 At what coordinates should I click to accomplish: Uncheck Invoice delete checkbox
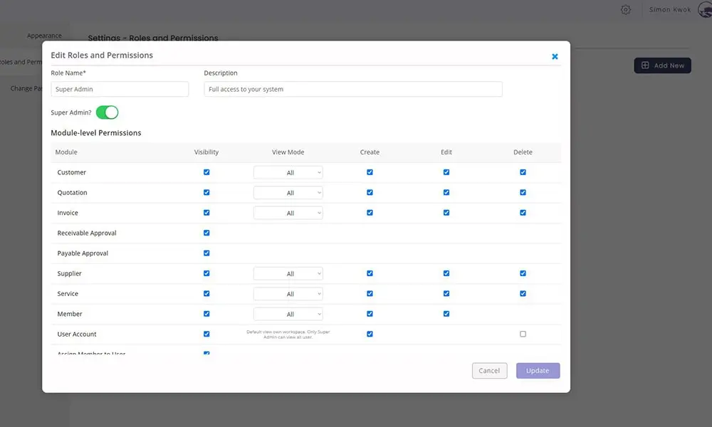point(523,213)
